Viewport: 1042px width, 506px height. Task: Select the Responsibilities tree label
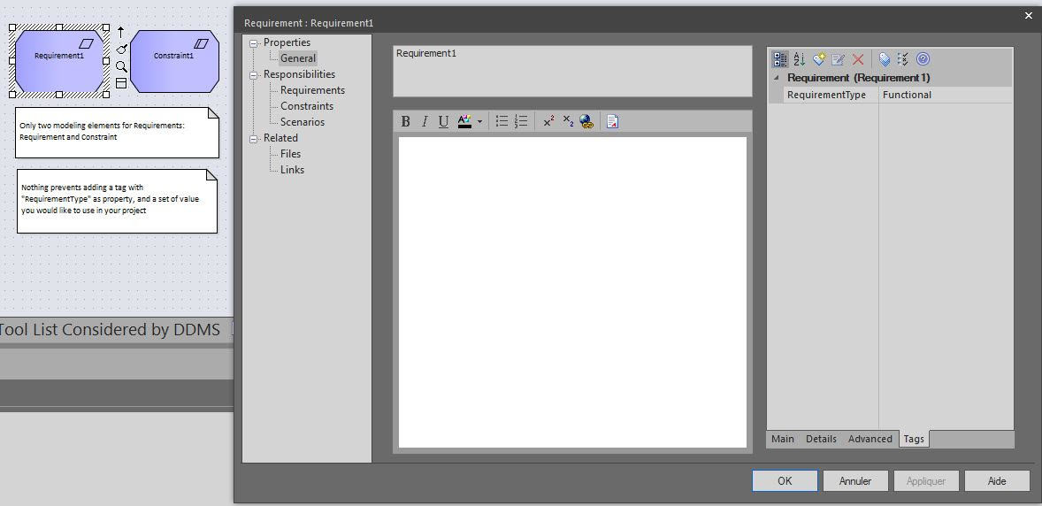click(299, 74)
